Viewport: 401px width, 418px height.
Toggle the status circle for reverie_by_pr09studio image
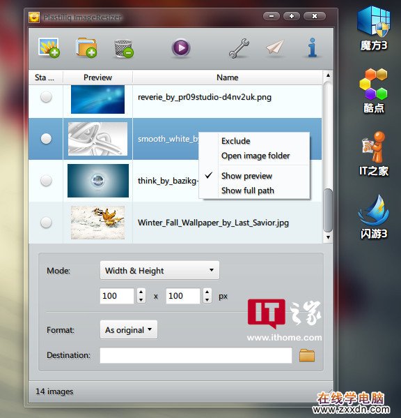point(46,97)
